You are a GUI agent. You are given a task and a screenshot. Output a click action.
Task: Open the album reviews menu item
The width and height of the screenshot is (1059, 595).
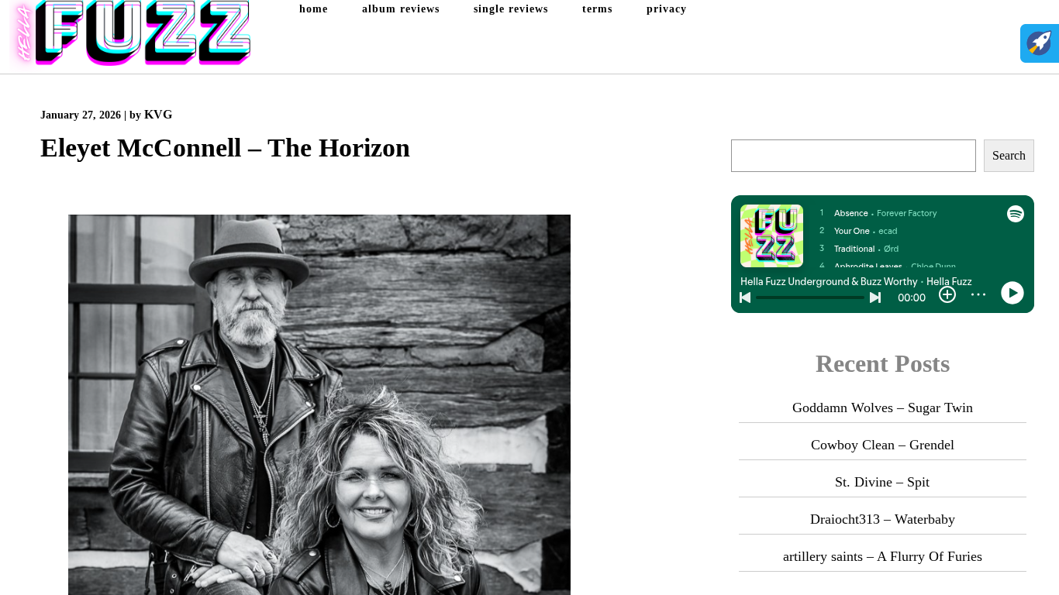point(401,9)
